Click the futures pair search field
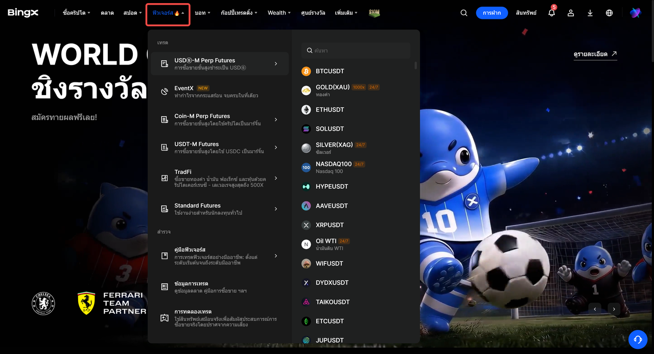The image size is (654, 354). click(356, 50)
